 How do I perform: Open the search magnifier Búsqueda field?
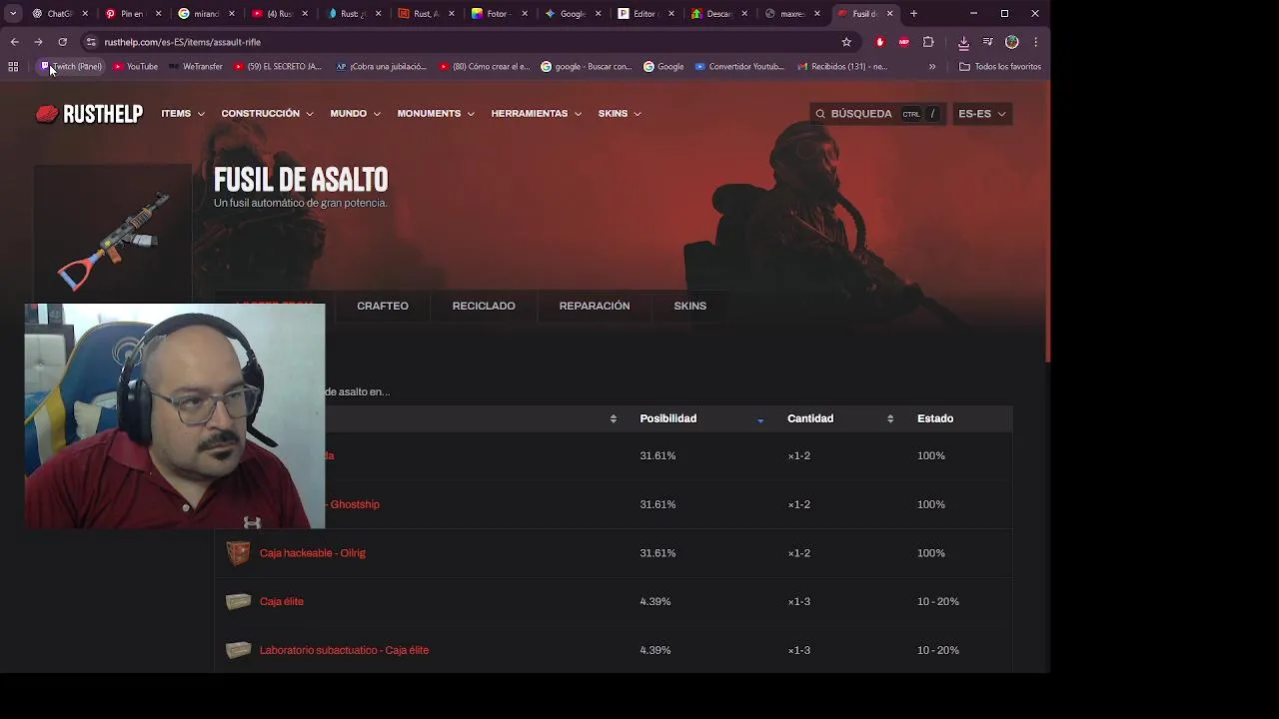pos(878,114)
